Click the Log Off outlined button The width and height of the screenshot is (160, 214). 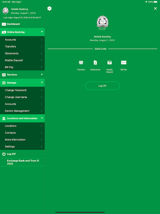(102, 86)
